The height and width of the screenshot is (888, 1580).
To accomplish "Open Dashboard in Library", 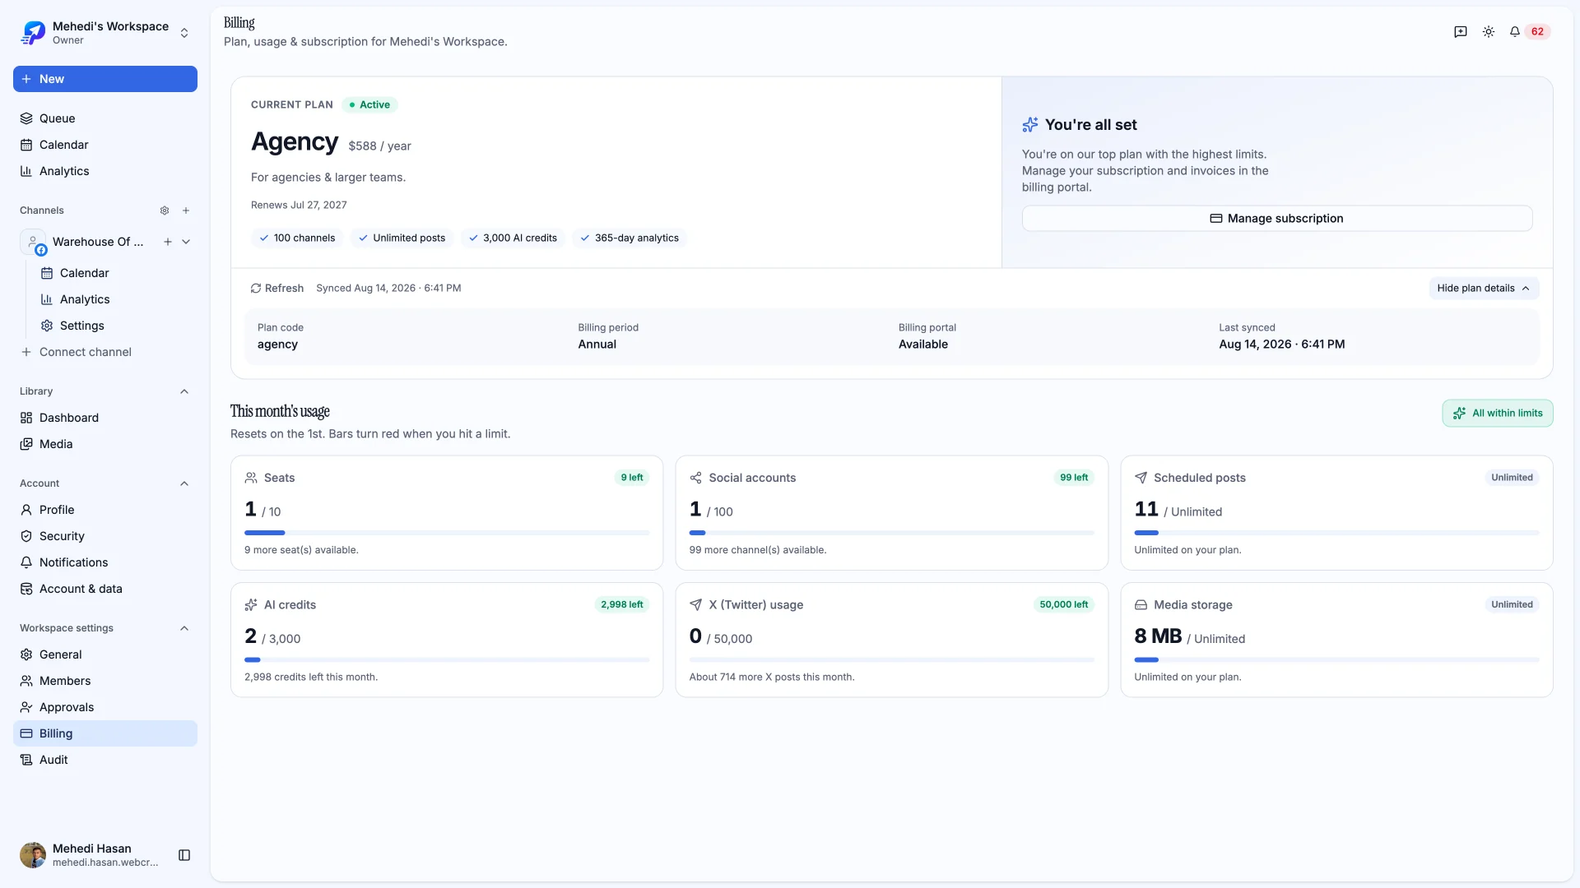I will click(105, 418).
